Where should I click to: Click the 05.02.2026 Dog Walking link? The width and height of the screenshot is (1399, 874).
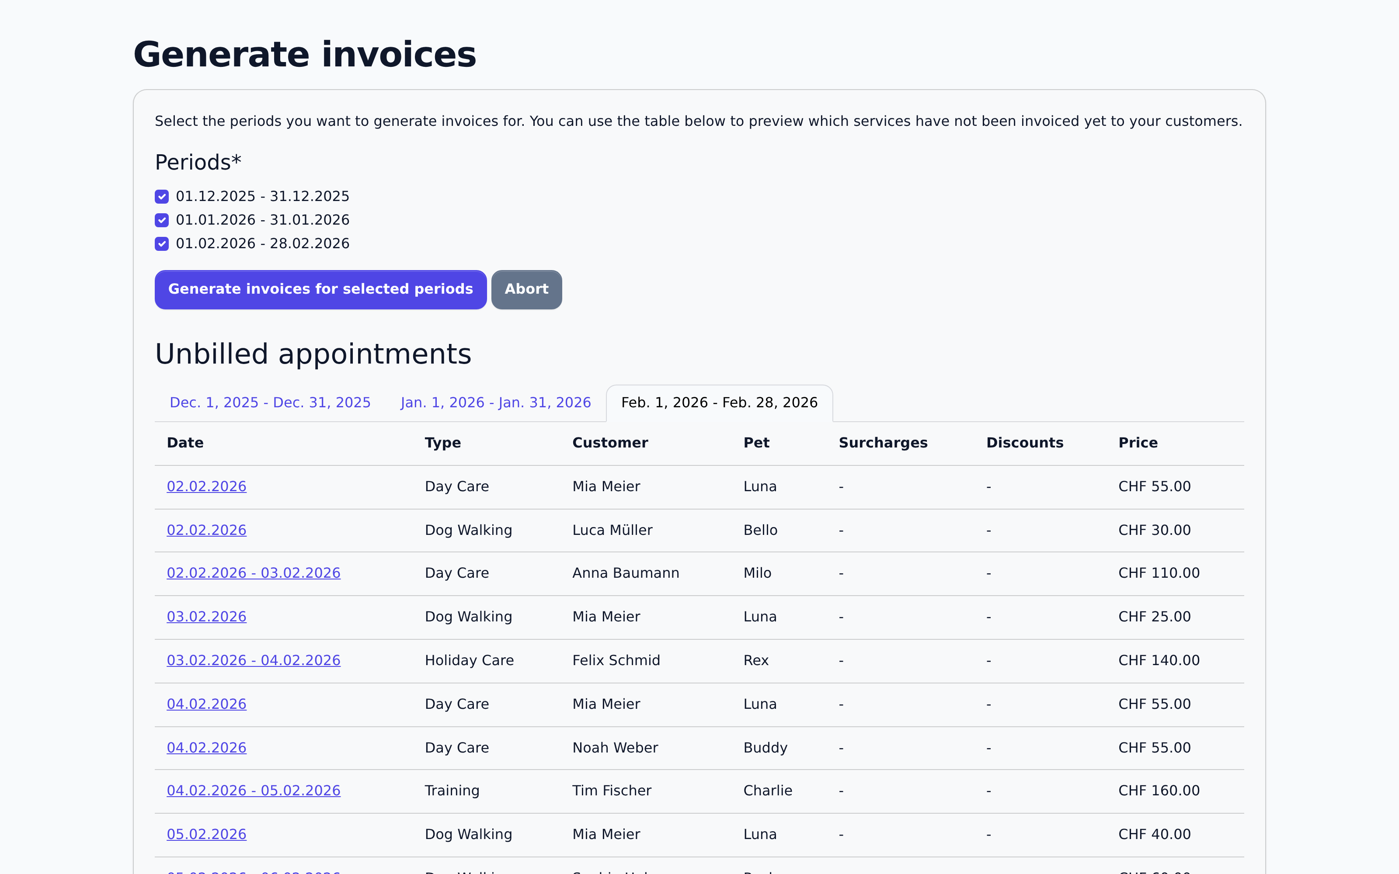[x=206, y=834]
